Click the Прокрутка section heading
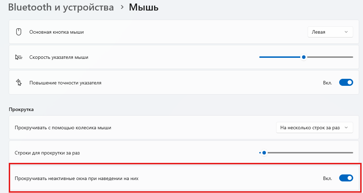Image resolution: width=363 pixels, height=193 pixels. (21, 109)
